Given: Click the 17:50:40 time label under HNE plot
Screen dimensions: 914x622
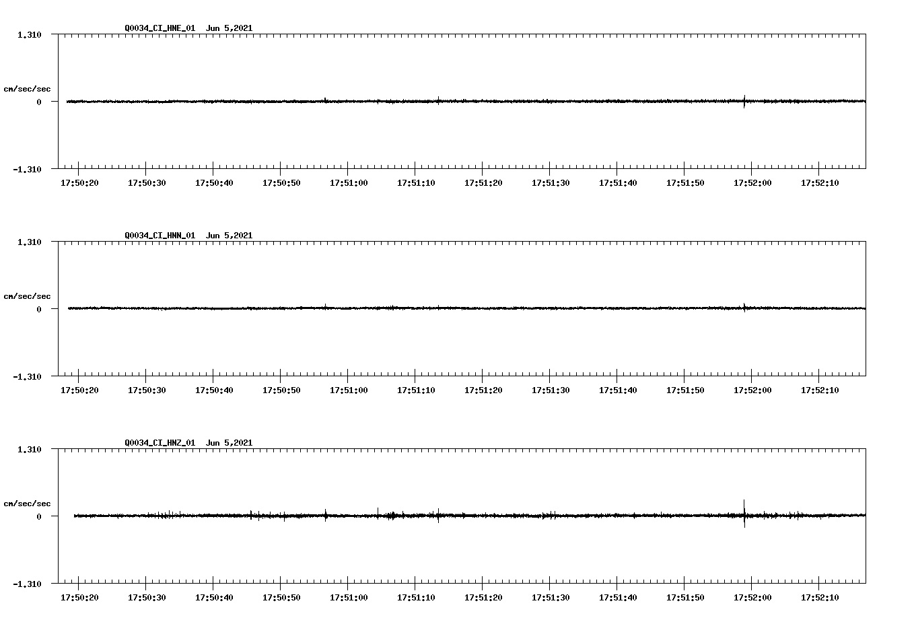Looking at the screenshot, I should [x=214, y=183].
